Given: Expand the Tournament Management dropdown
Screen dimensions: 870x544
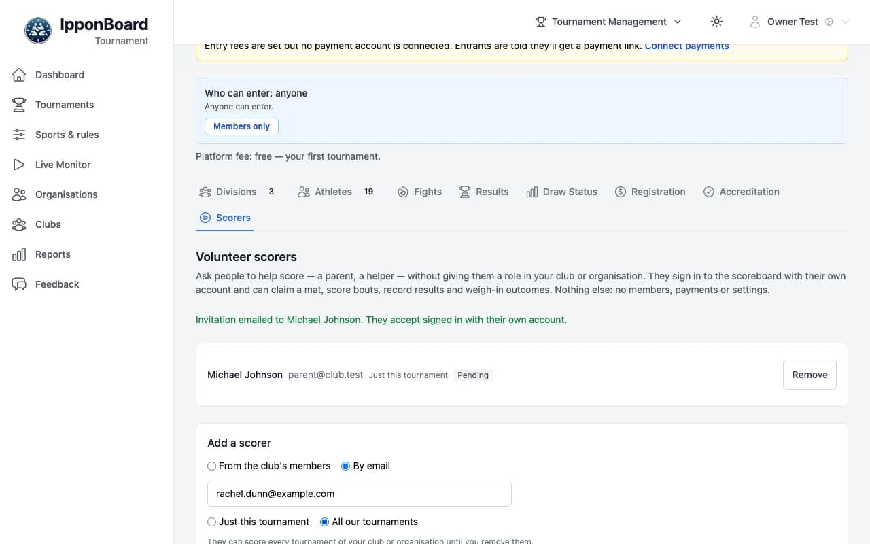Looking at the screenshot, I should point(609,22).
